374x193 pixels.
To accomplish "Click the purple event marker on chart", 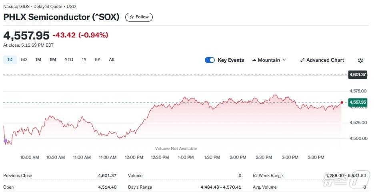I will pos(5,141).
